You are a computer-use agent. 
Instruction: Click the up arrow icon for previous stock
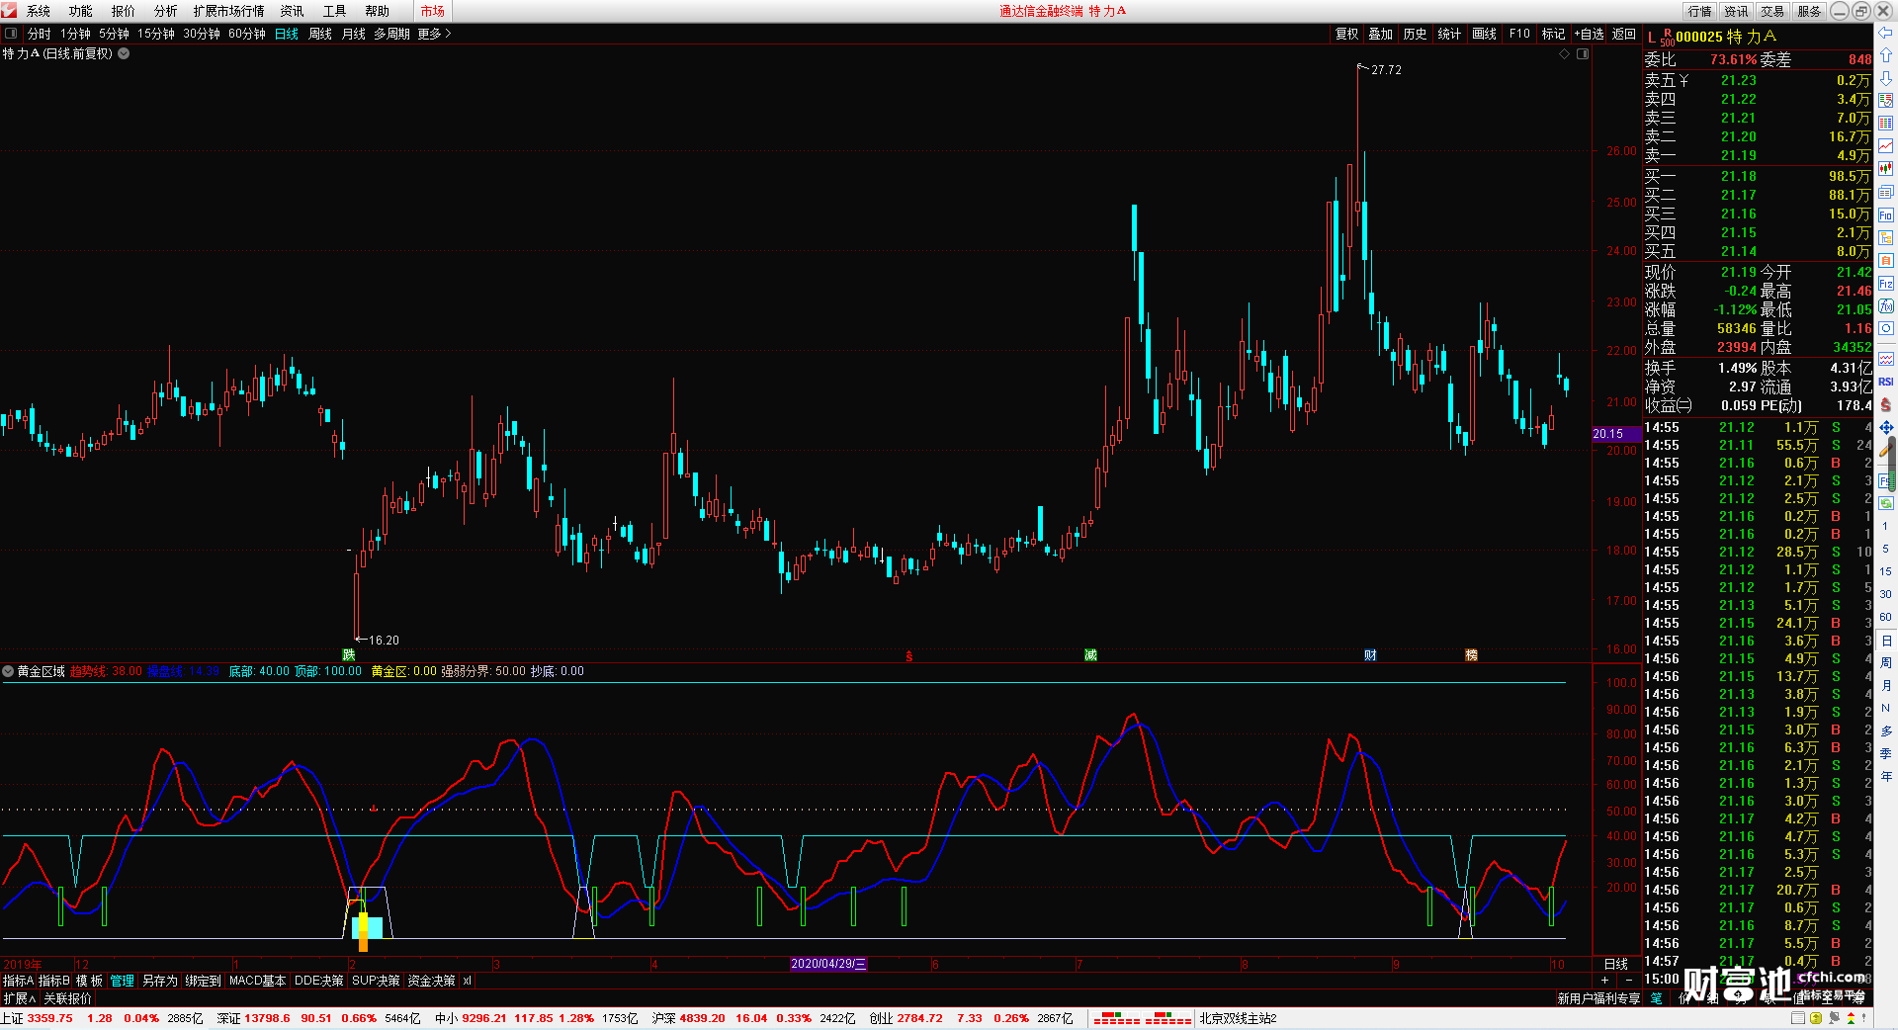click(1886, 55)
